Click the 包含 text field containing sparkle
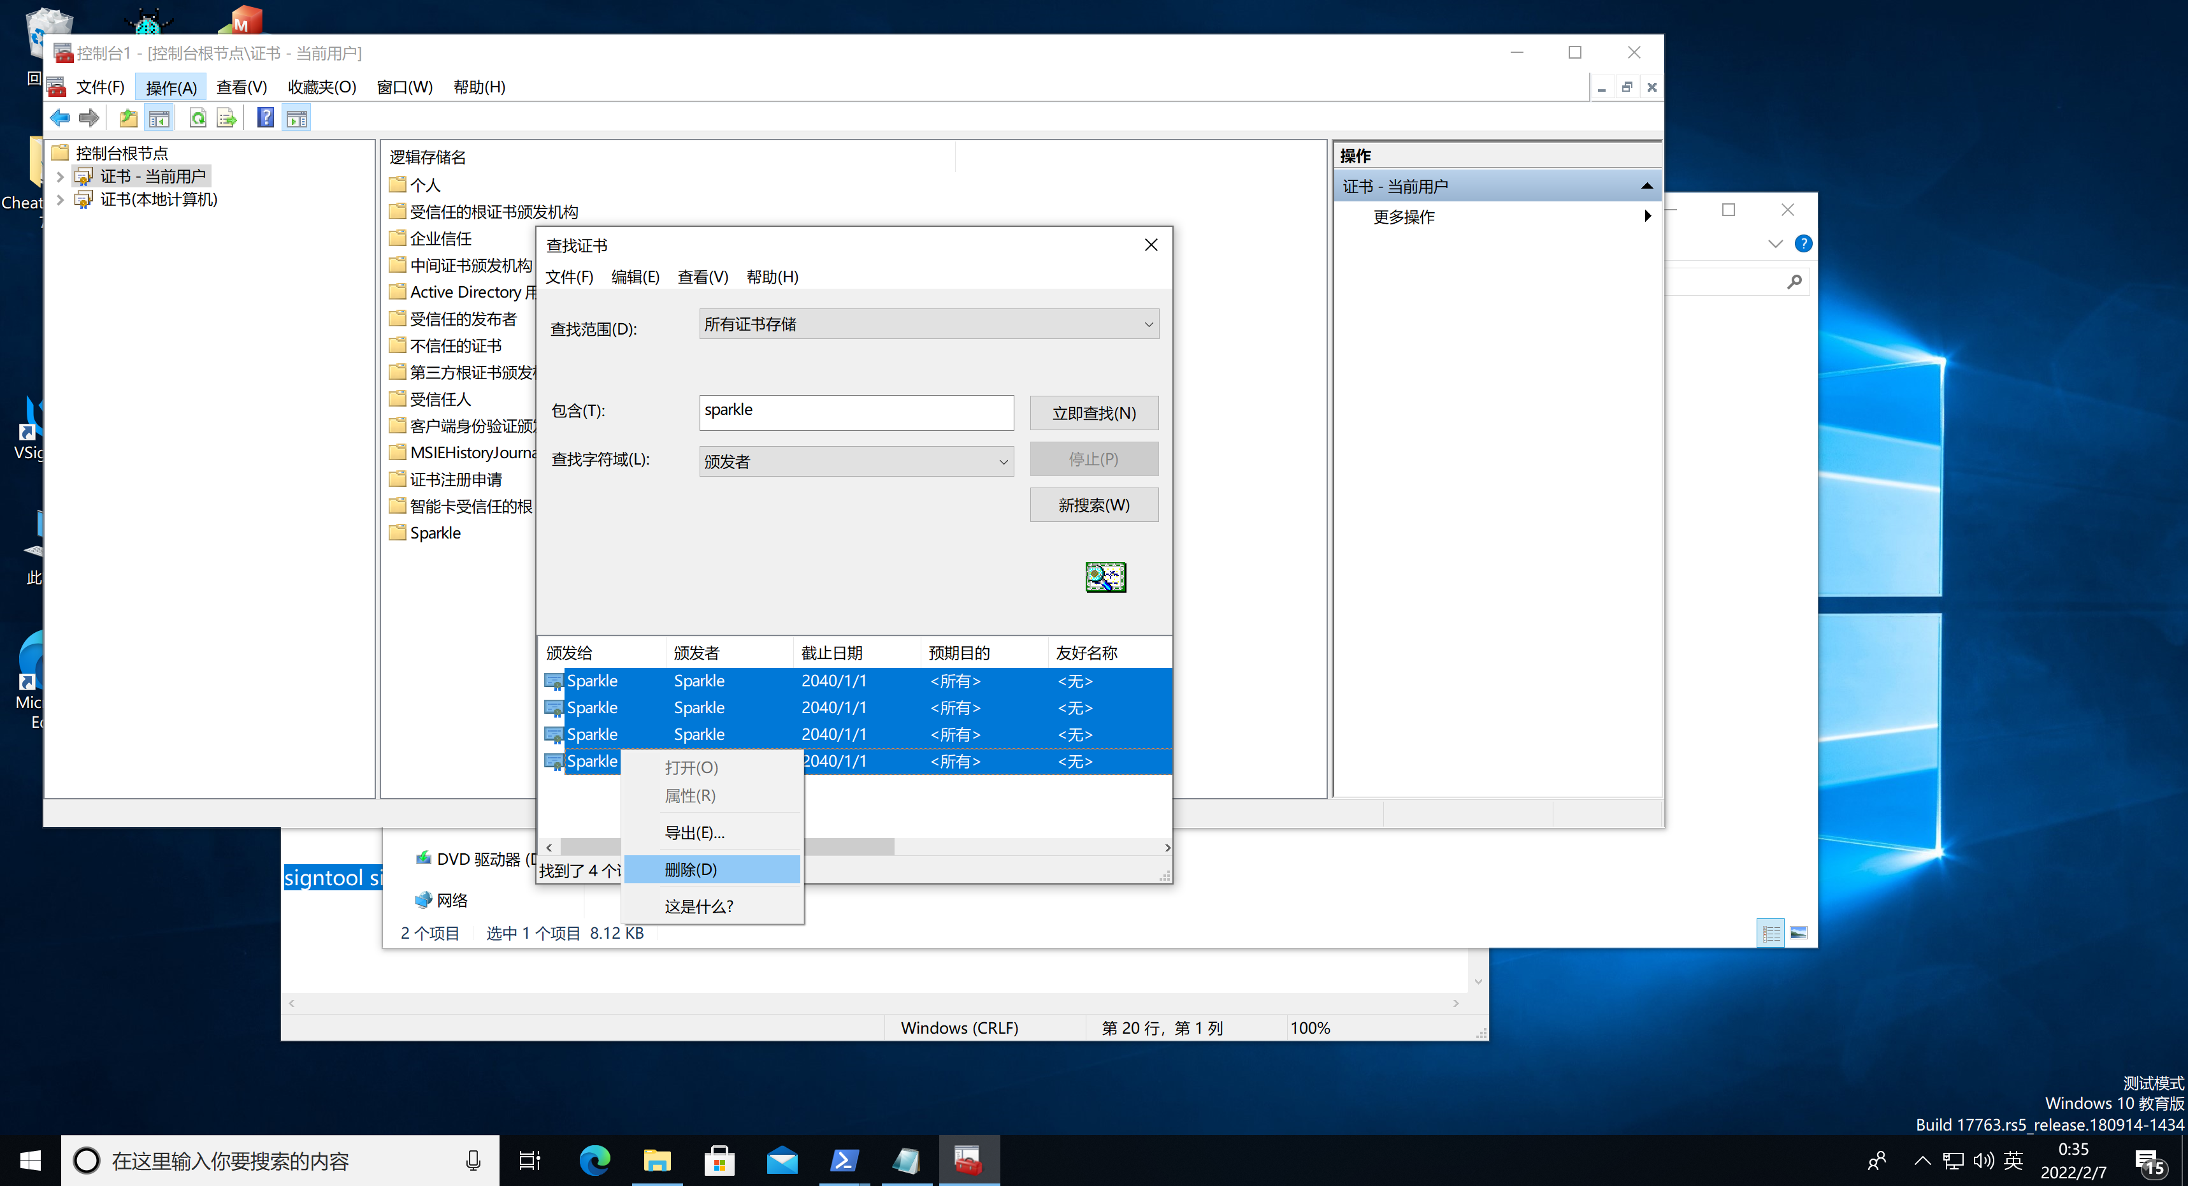2188x1186 pixels. click(x=855, y=411)
